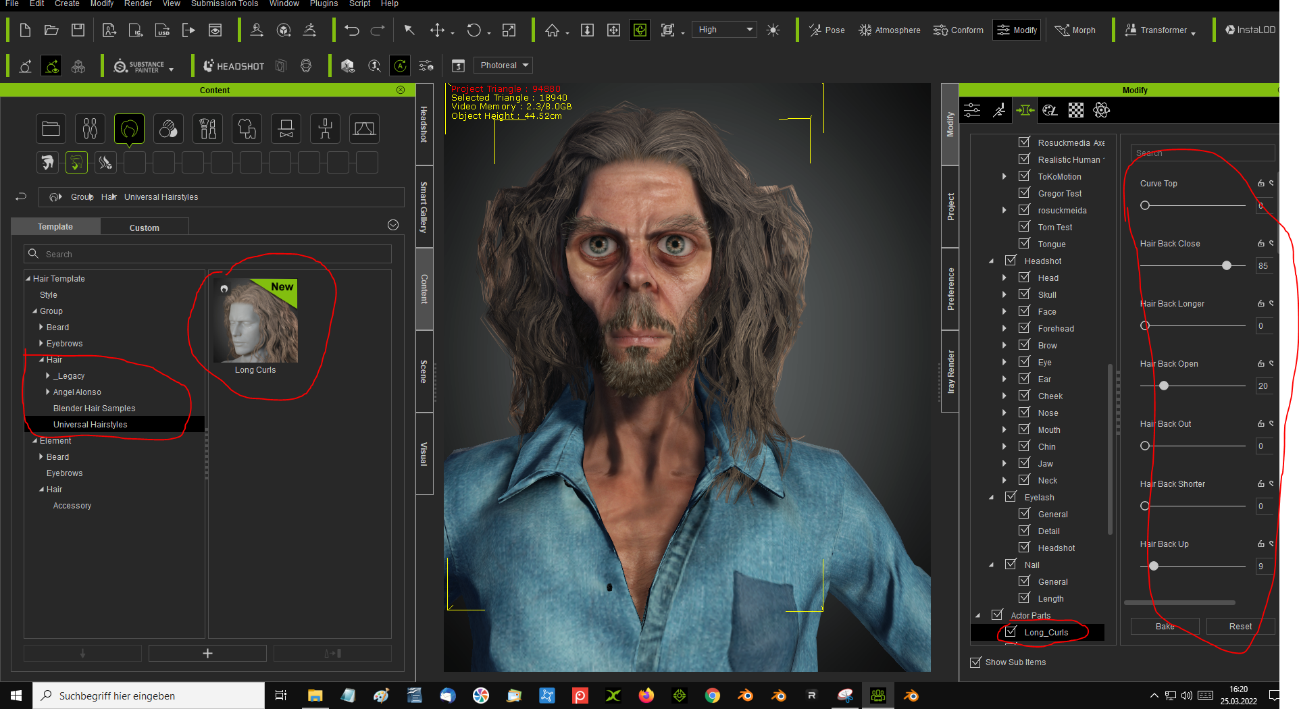This screenshot has width=1299, height=709.
Task: Open the Photoreal render mode dropdown
Action: tap(503, 65)
